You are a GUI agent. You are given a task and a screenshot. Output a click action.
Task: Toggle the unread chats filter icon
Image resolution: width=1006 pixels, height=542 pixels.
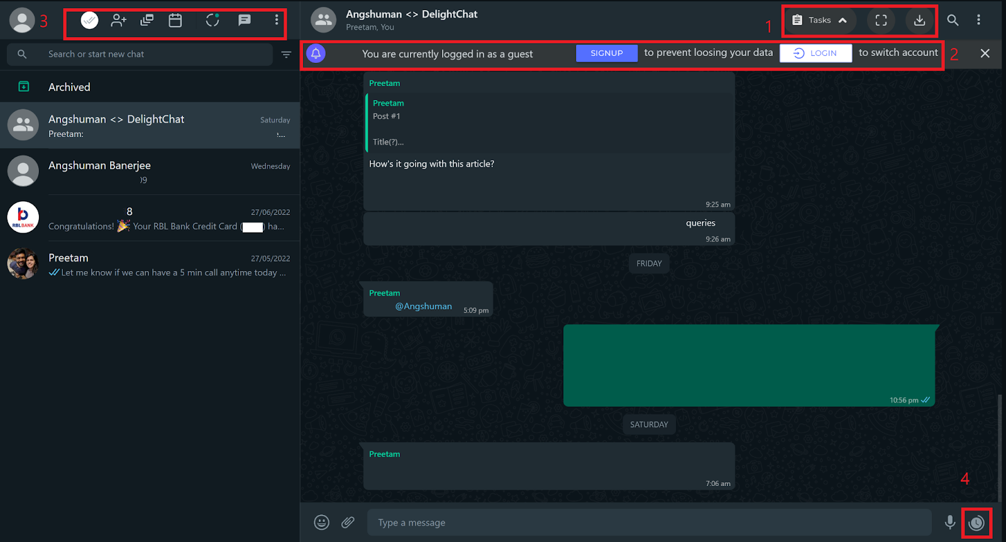coord(286,55)
